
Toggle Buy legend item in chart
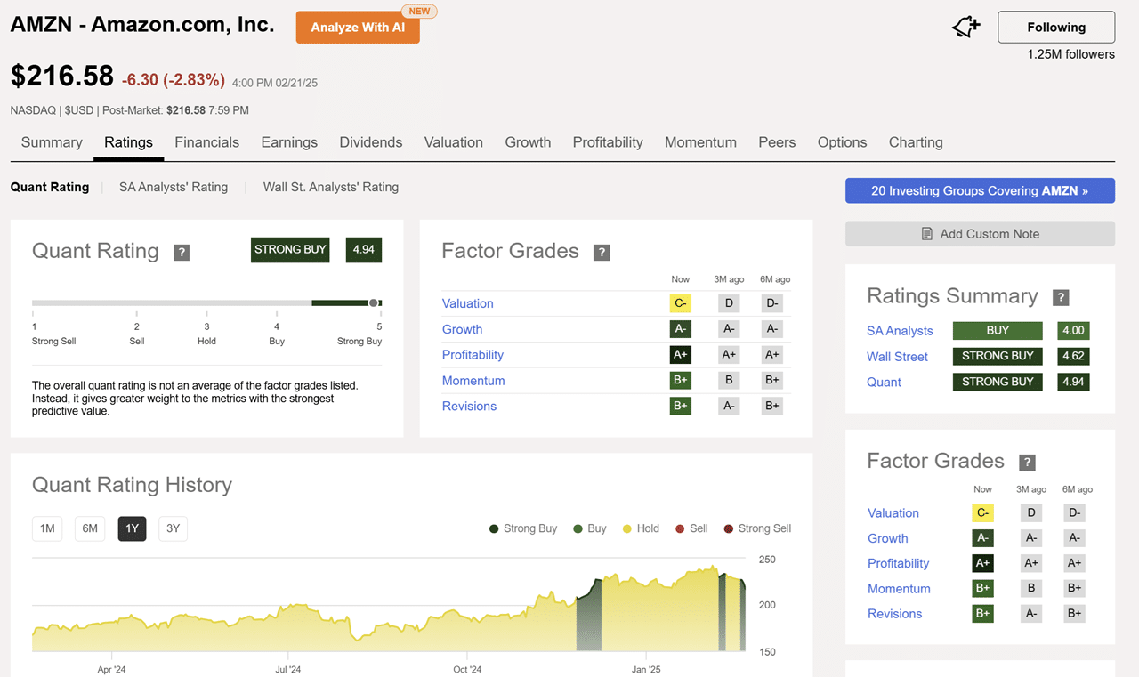pos(590,528)
